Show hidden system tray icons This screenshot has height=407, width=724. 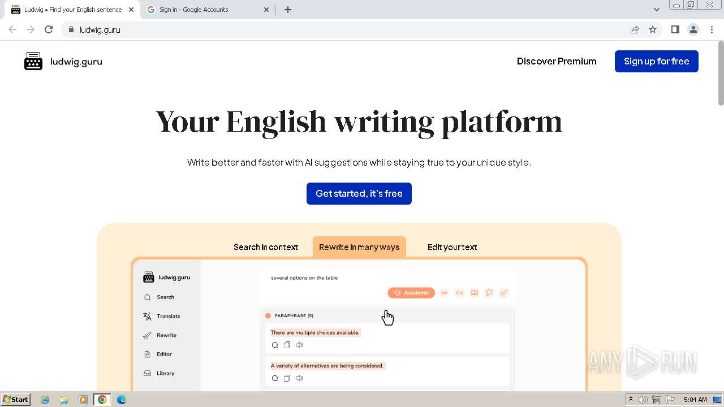(631, 400)
